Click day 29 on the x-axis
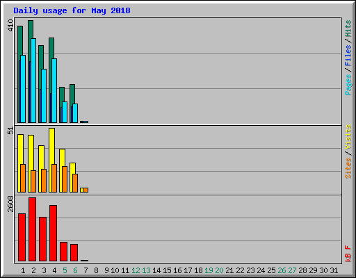Image resolution: width=356 pixels, height=278 pixels. [313, 270]
